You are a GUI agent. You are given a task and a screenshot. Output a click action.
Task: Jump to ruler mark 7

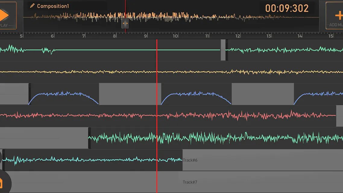83,36
